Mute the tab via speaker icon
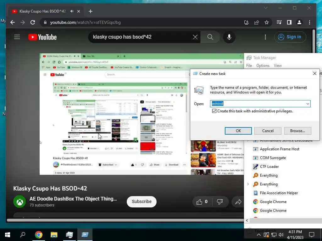The image size is (322, 241). 72,11
